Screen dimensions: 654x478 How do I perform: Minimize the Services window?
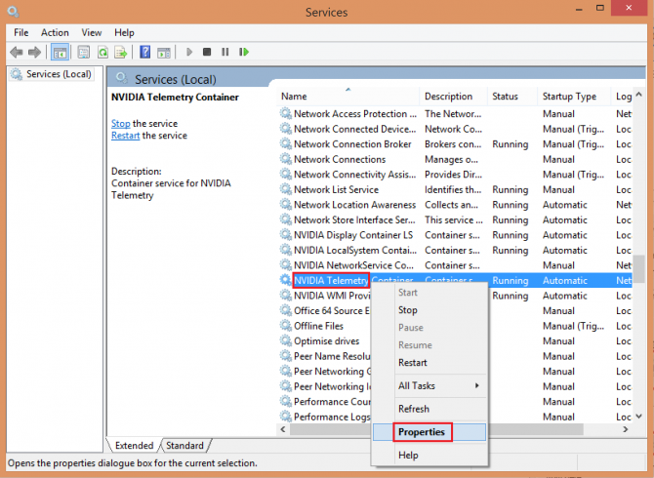coord(579,9)
